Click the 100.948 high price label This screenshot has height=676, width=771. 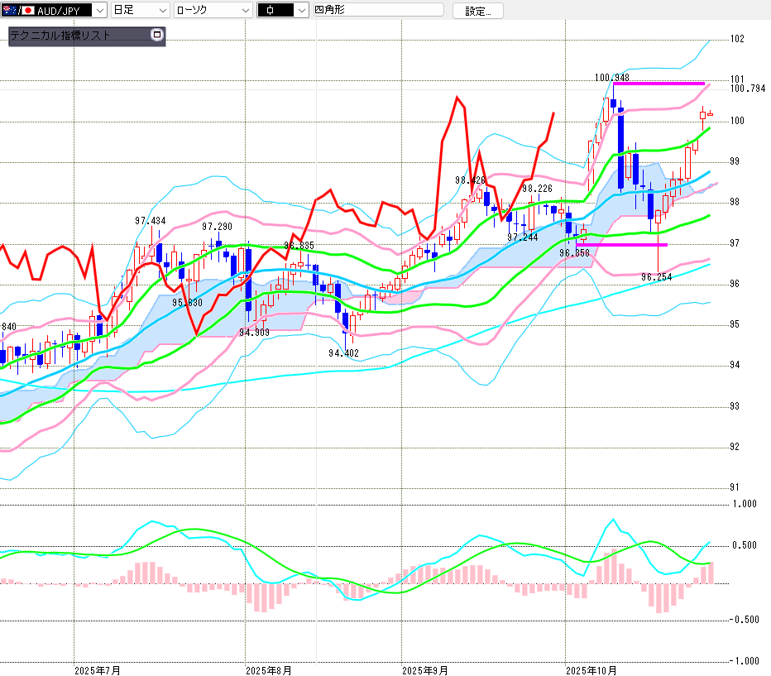click(612, 78)
